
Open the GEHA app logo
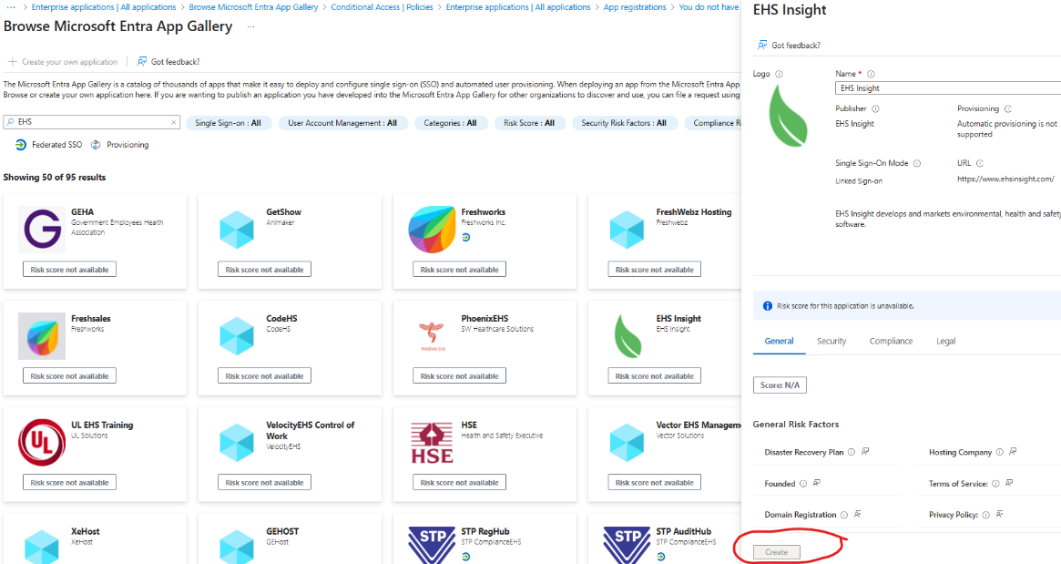[x=42, y=230]
